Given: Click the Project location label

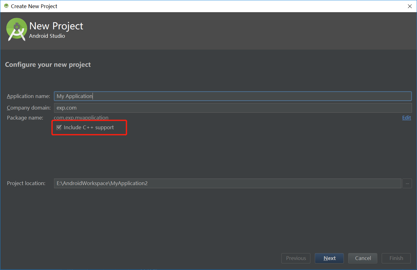Looking at the screenshot, I should (26, 183).
